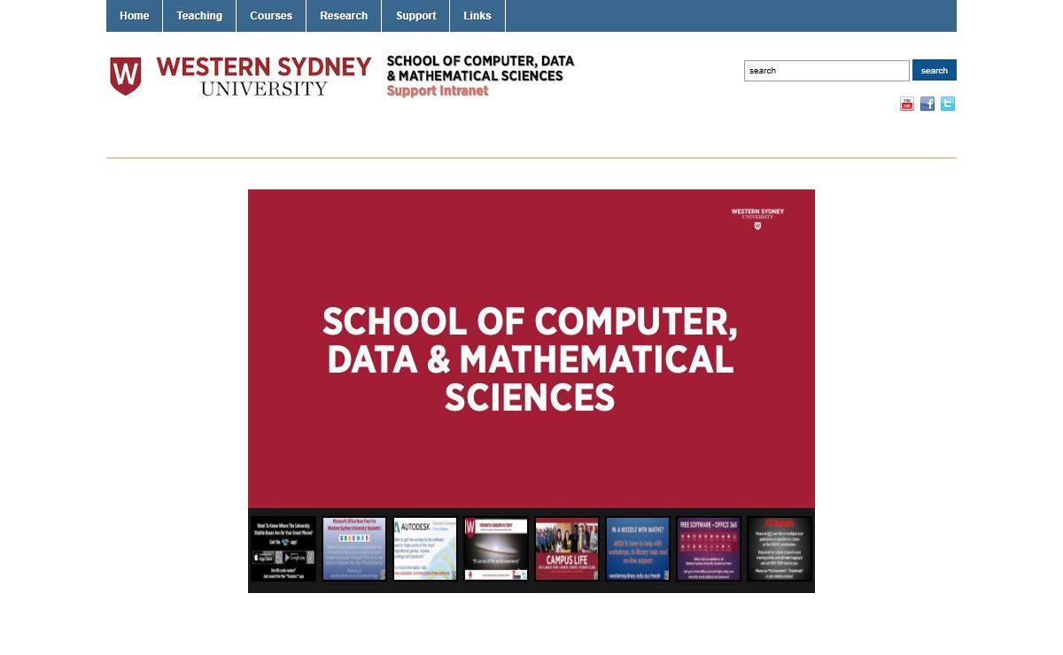
Task: Select the Muddle with Maths thumbnail
Action: pyautogui.click(x=638, y=549)
